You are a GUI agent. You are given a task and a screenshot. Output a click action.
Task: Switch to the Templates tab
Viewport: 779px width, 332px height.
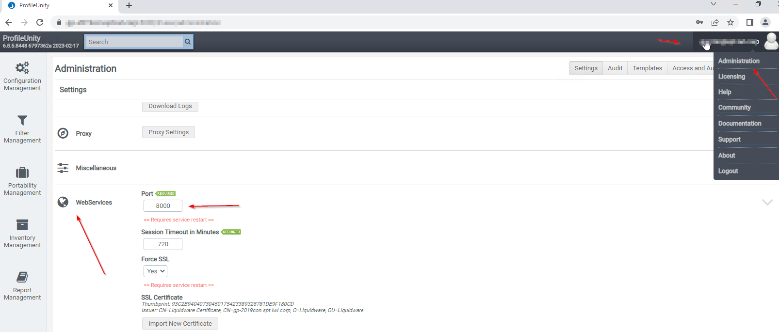(647, 68)
